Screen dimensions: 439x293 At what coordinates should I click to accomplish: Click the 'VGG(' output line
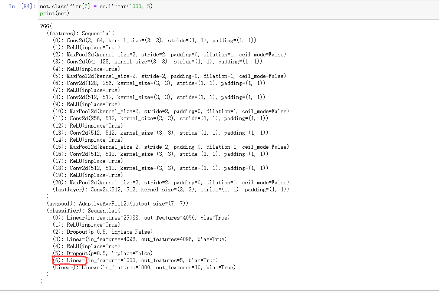pyautogui.click(x=46, y=26)
